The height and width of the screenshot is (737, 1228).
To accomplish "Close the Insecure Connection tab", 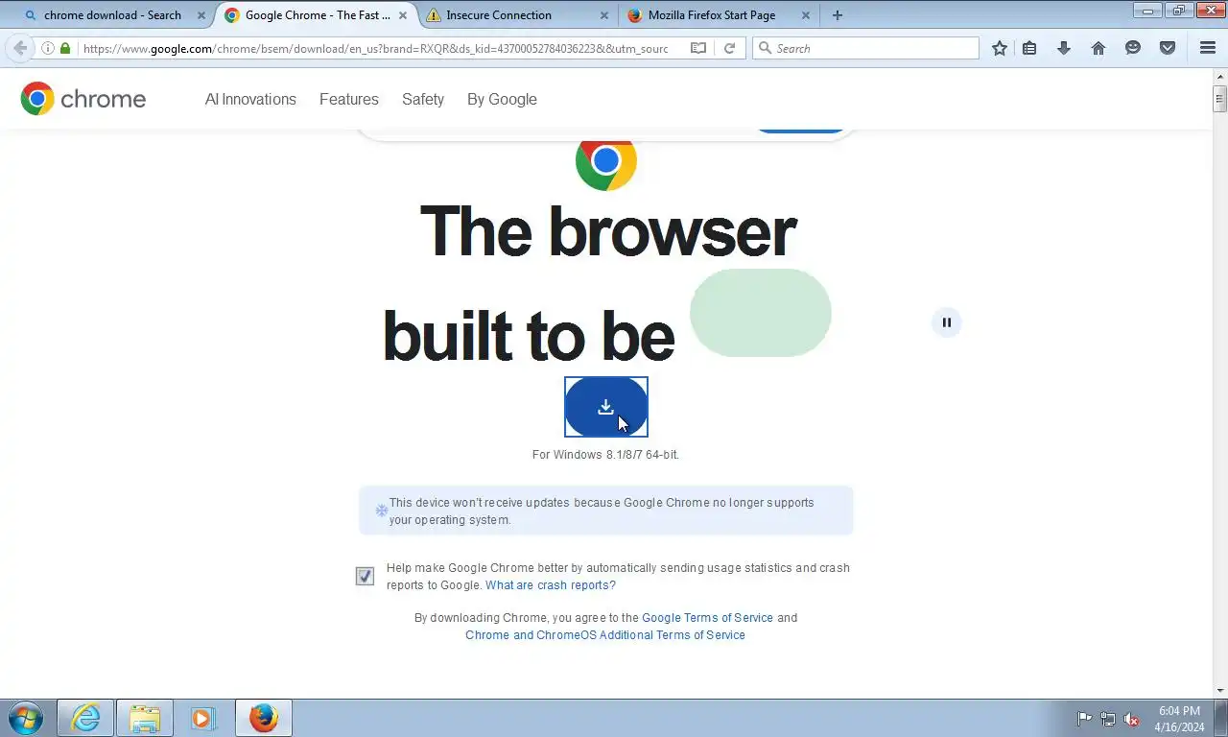I will coord(603,15).
